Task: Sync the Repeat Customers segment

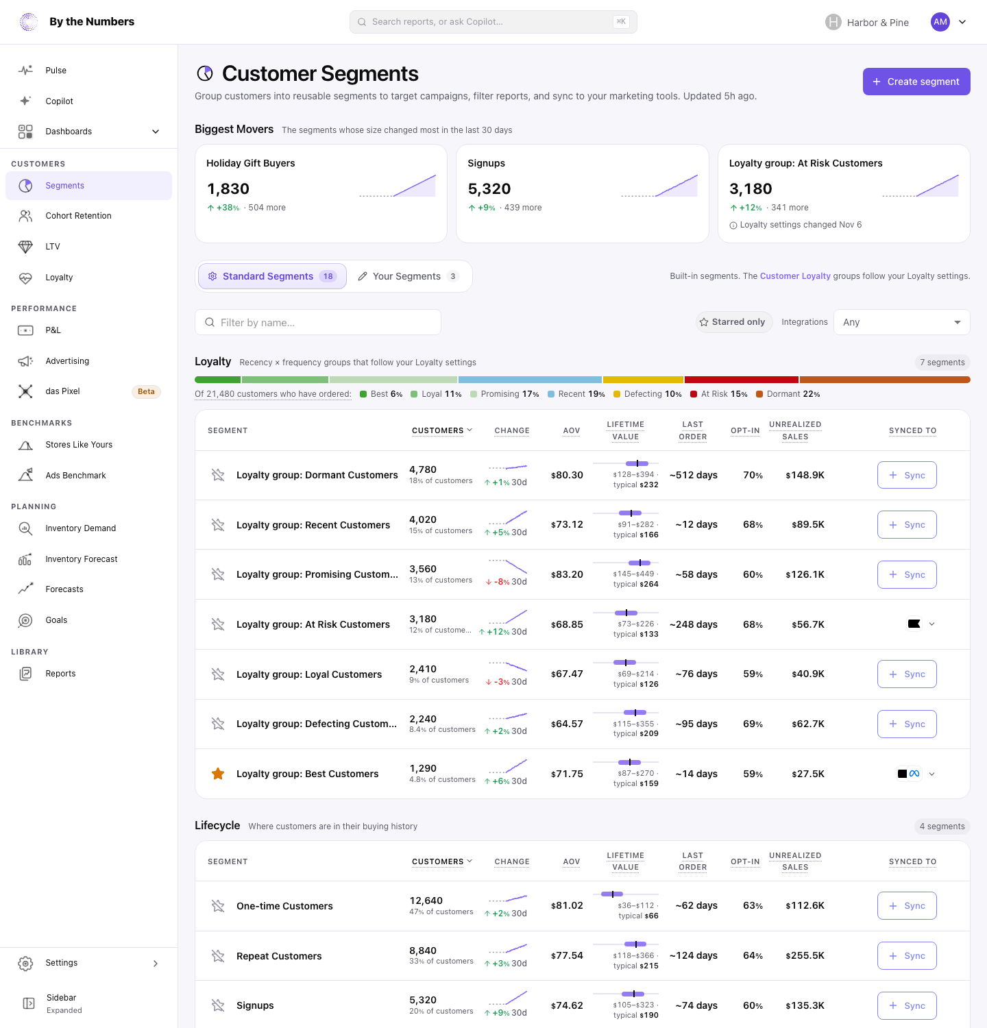Action: pyautogui.click(x=907, y=955)
